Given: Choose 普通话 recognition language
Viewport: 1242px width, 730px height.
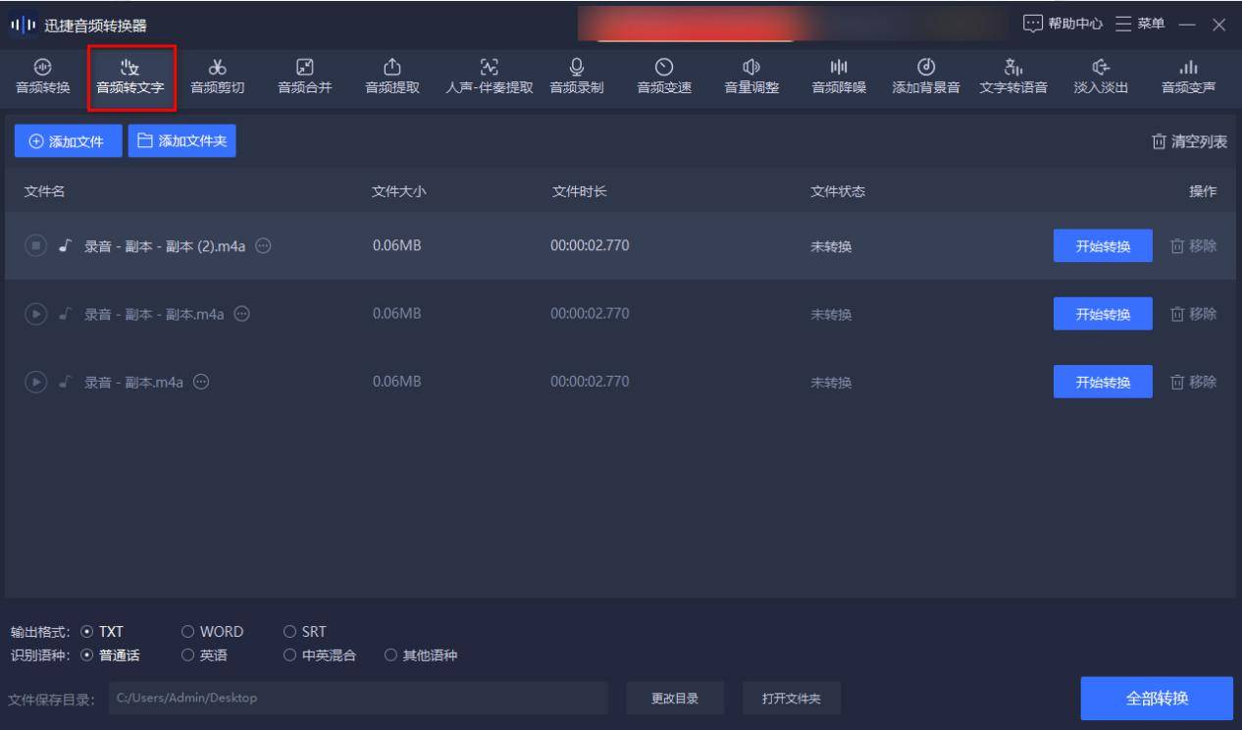Looking at the screenshot, I should point(110,654).
